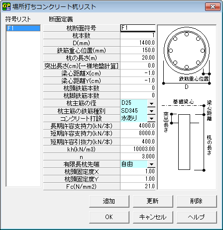Open the 杭主筋の径 D25 dropdown arrow
The image size is (223, 230).
point(151,103)
